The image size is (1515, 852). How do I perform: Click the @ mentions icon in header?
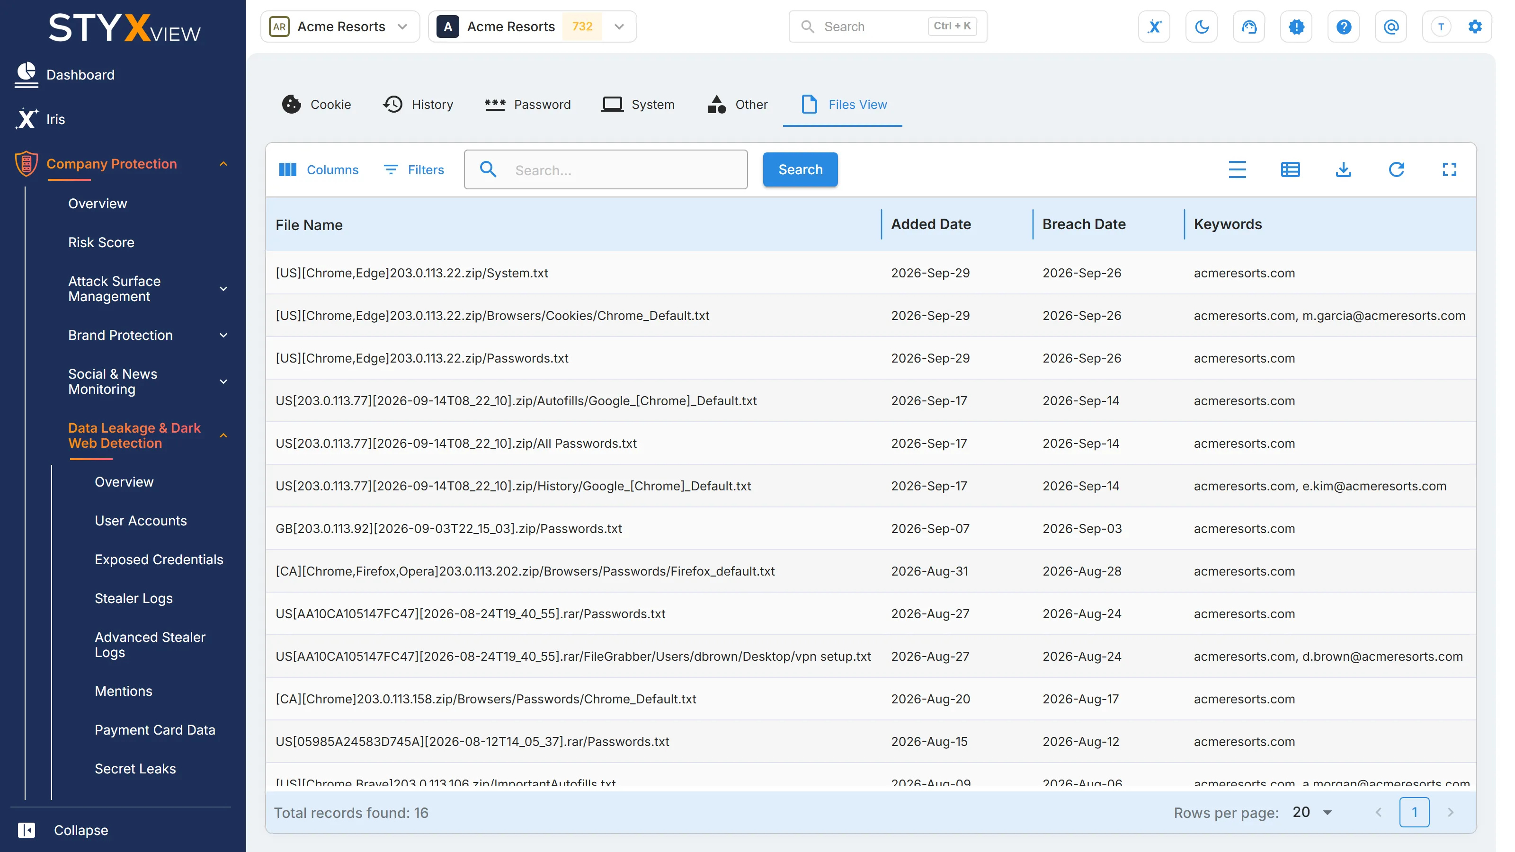point(1391,27)
